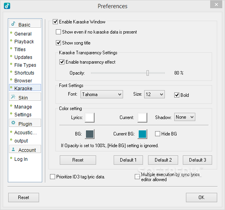
Task: Change the BG color swatch
Action: (x=89, y=134)
